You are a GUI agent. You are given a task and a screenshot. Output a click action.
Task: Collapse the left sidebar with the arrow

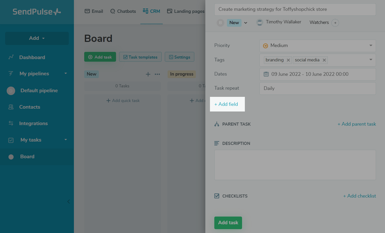(x=69, y=201)
